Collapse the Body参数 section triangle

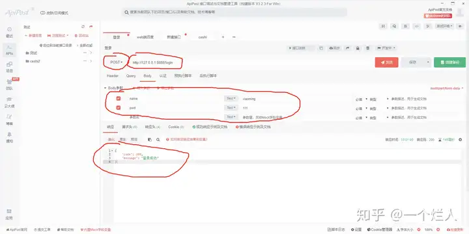[105, 88]
